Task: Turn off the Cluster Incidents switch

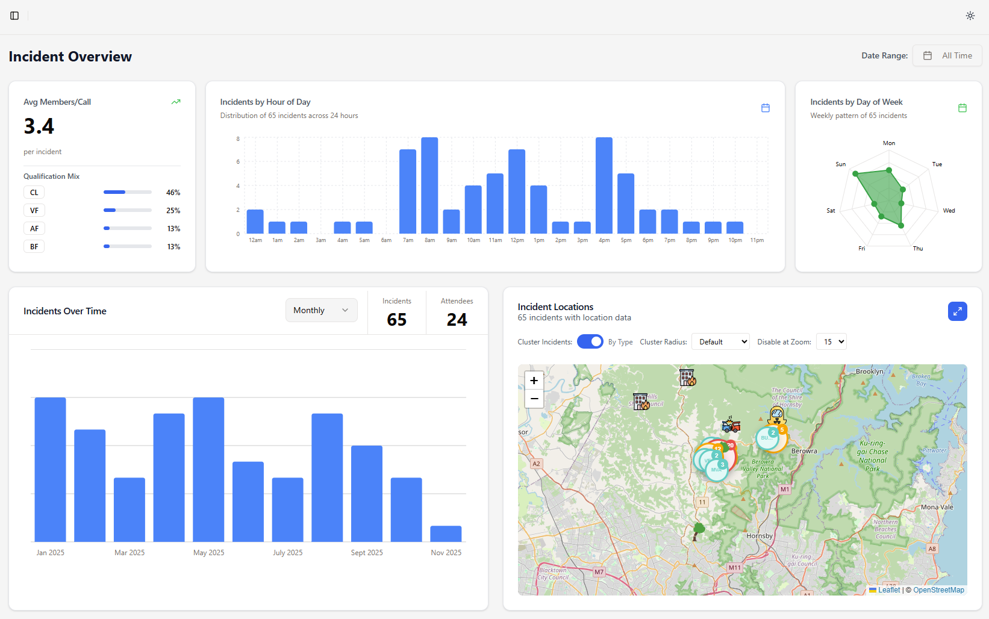Action: pos(590,341)
